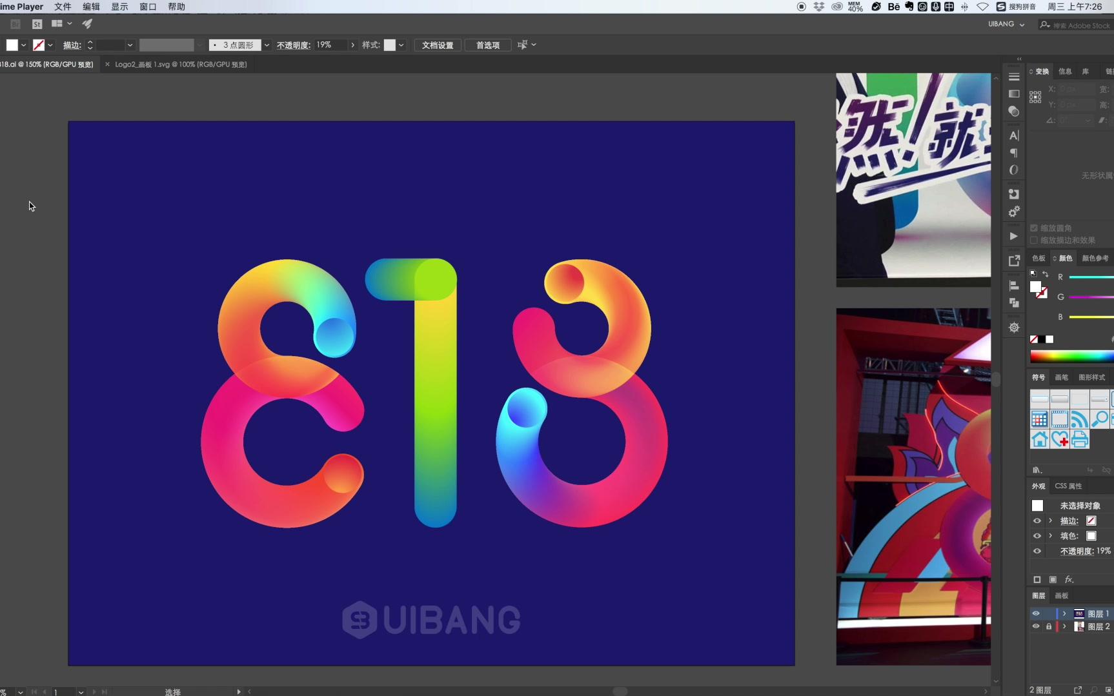Click the 首选项 button
1114x696 pixels.
coord(488,45)
